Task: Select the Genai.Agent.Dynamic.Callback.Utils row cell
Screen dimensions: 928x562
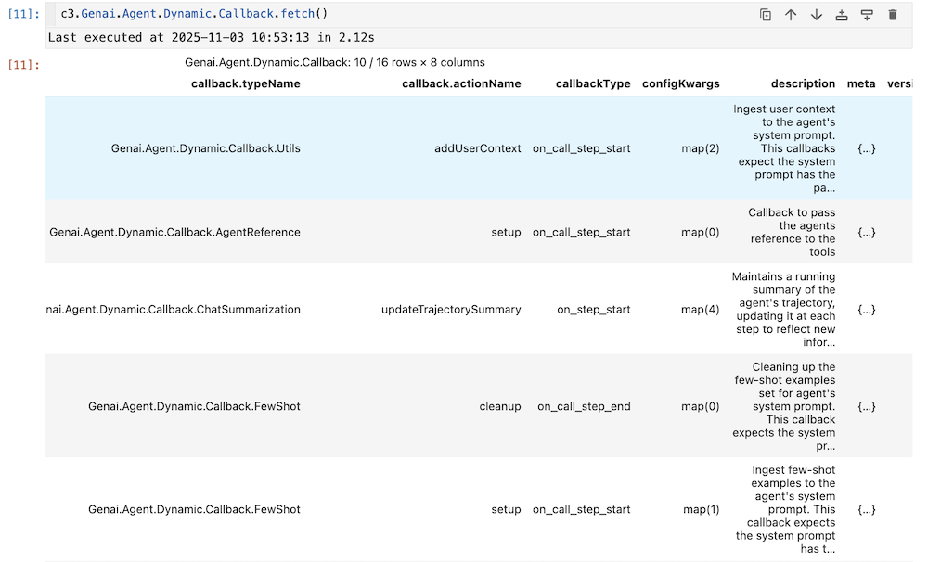Action: click(x=205, y=148)
